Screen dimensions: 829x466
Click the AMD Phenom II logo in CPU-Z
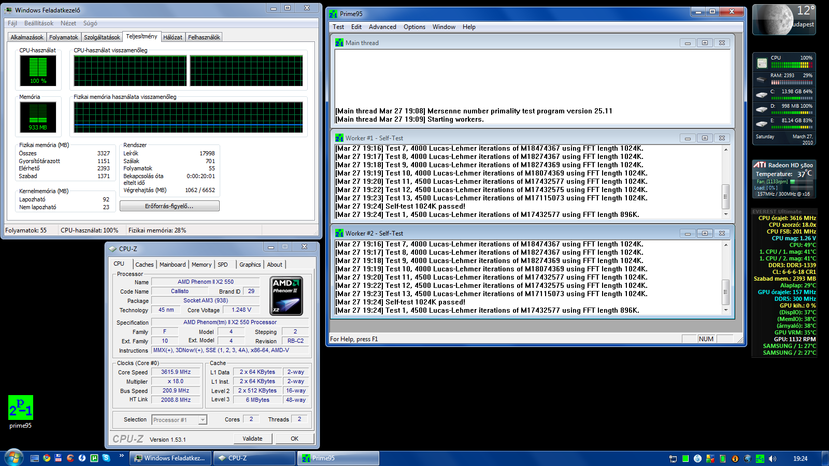287,296
